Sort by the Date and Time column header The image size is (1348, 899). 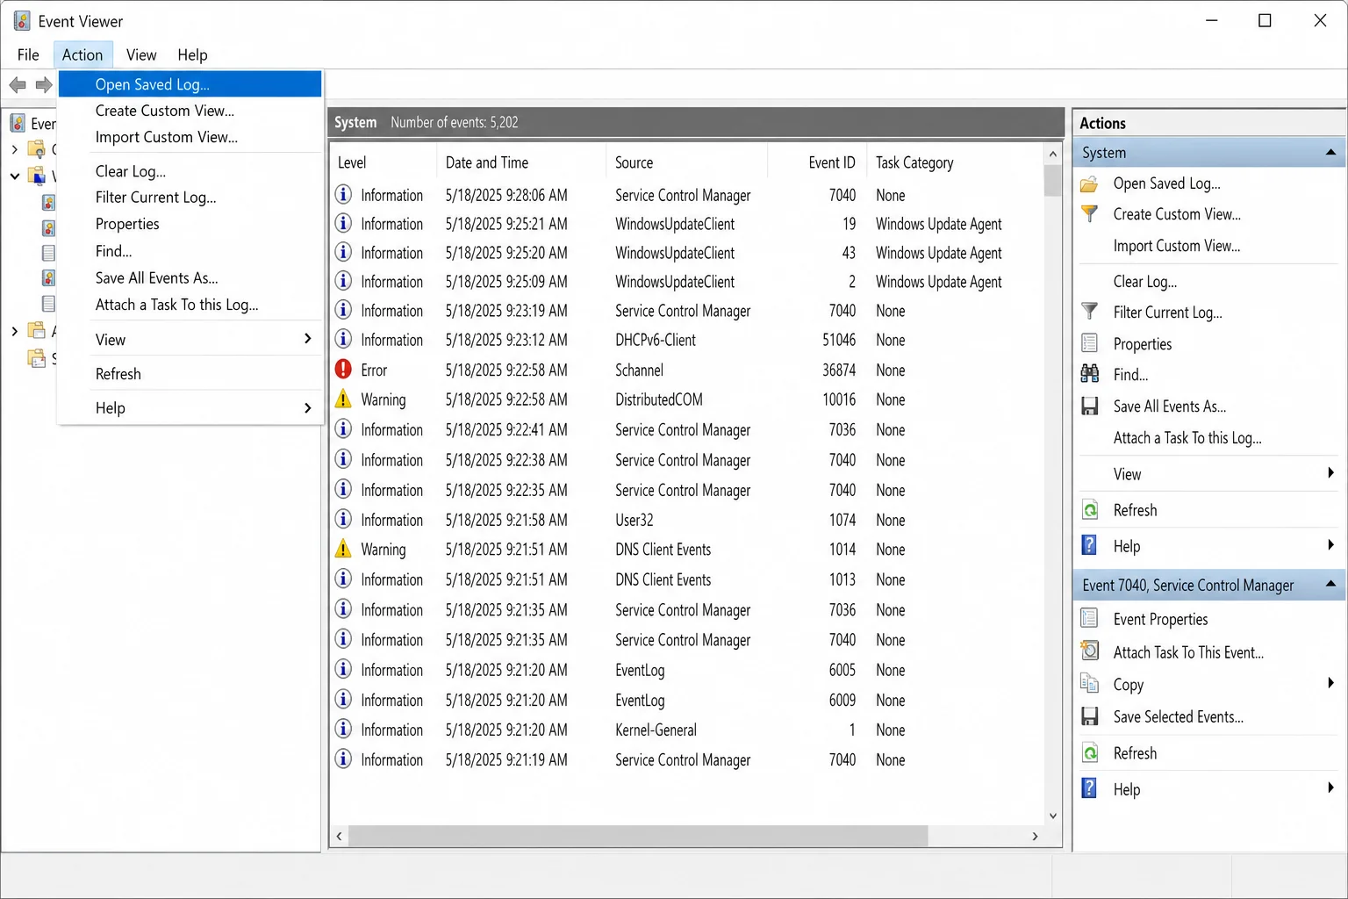(x=520, y=162)
